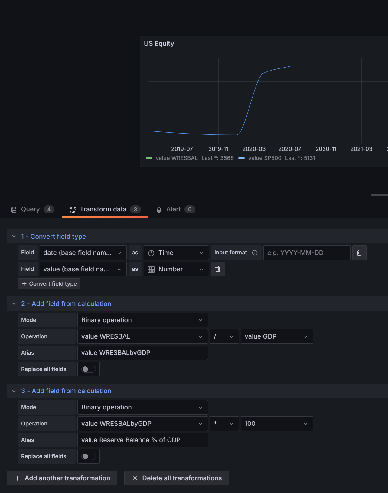Collapse the Convert field type section
The width and height of the screenshot is (388, 493).
(x=14, y=236)
